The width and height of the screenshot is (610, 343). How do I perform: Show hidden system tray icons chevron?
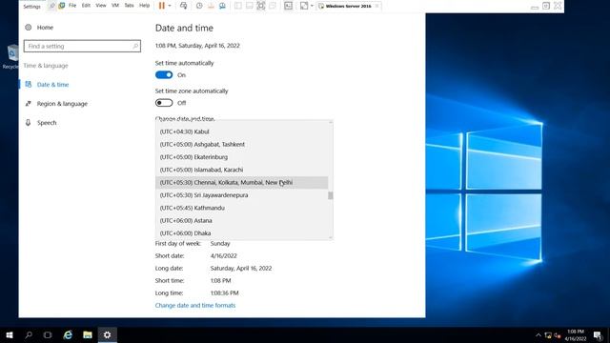point(538,335)
